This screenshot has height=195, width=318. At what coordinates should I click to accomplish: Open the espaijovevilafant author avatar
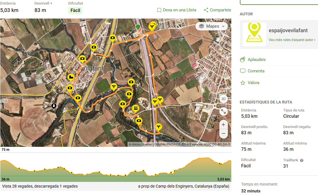coord(254,34)
